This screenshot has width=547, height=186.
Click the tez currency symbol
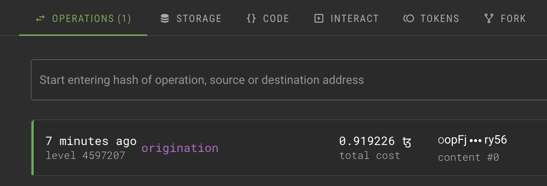point(407,141)
